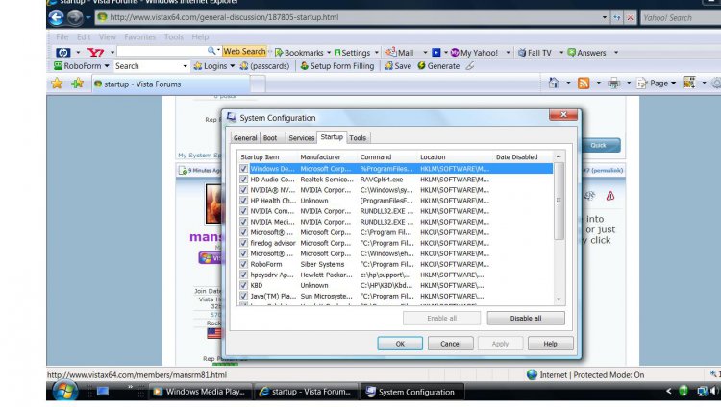This screenshot has height=407, width=721.
Task: Open Yahoo toolbar Bookmarks
Action: (299, 53)
